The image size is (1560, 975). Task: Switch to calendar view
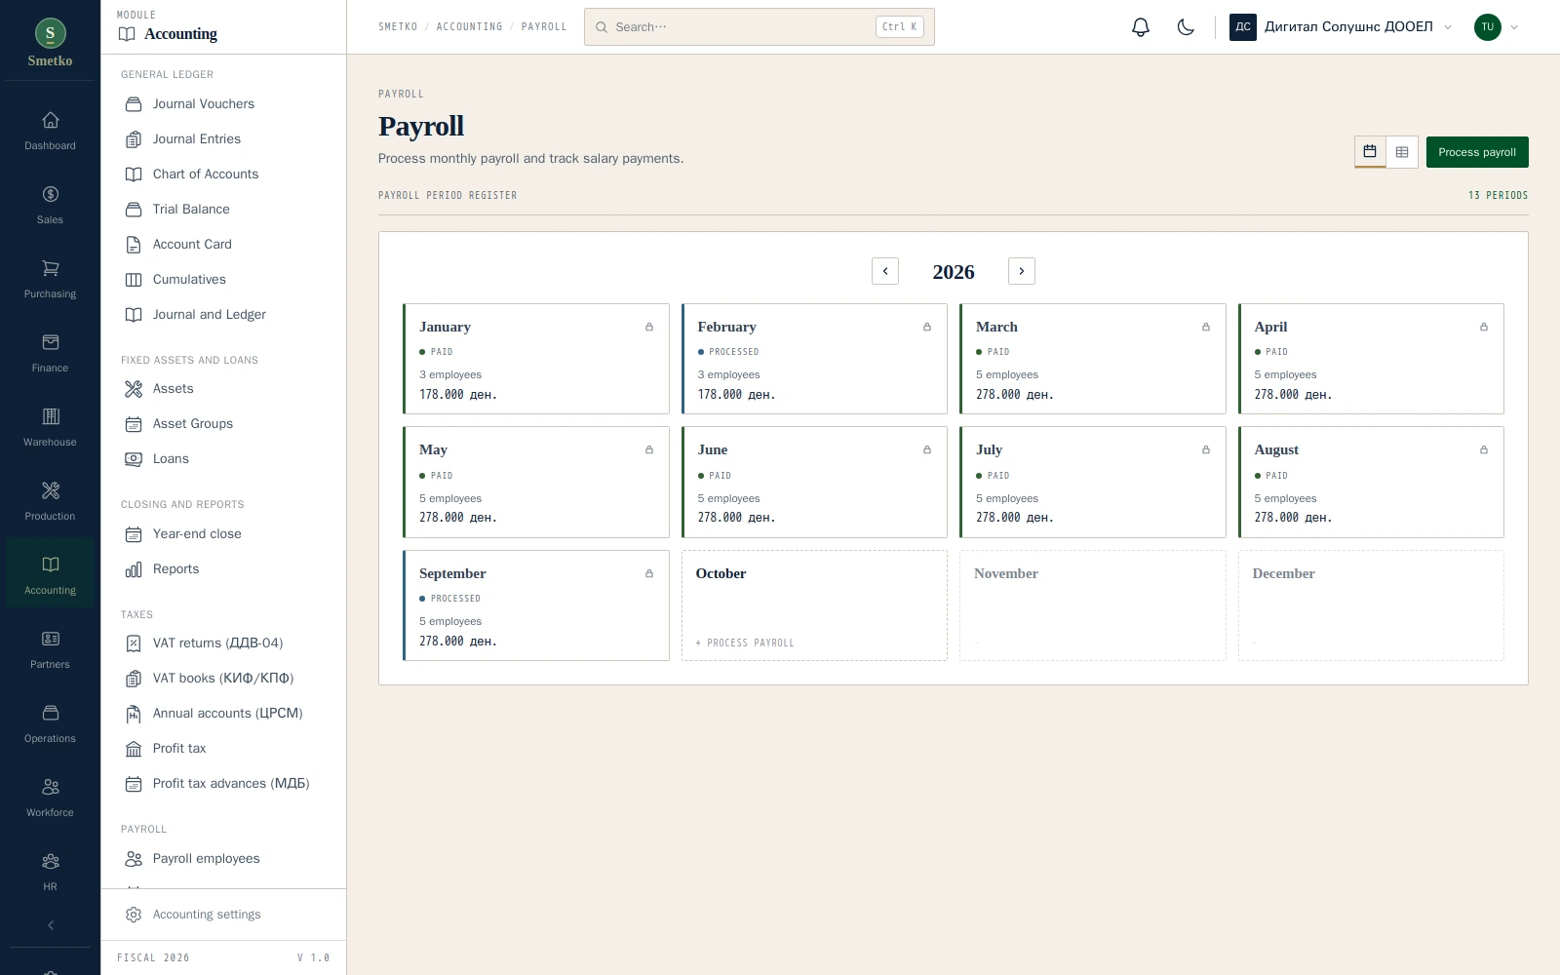click(x=1370, y=152)
